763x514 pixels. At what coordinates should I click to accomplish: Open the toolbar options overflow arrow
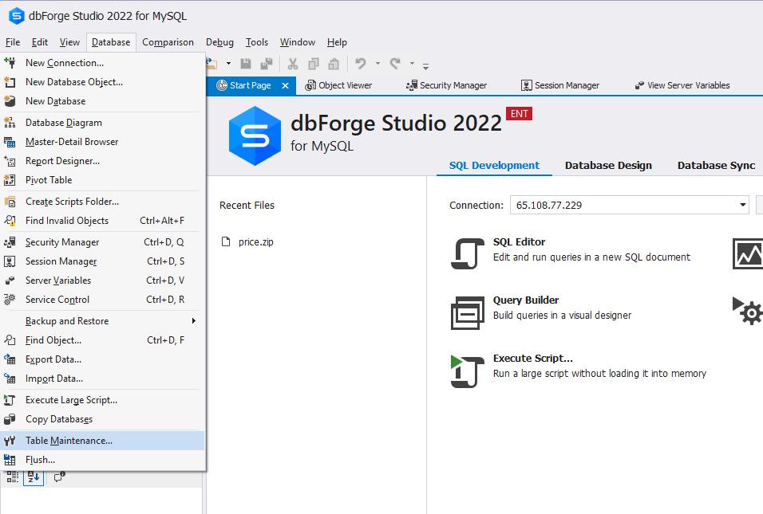click(x=425, y=65)
